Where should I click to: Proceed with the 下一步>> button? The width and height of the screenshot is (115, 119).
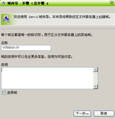(82, 113)
